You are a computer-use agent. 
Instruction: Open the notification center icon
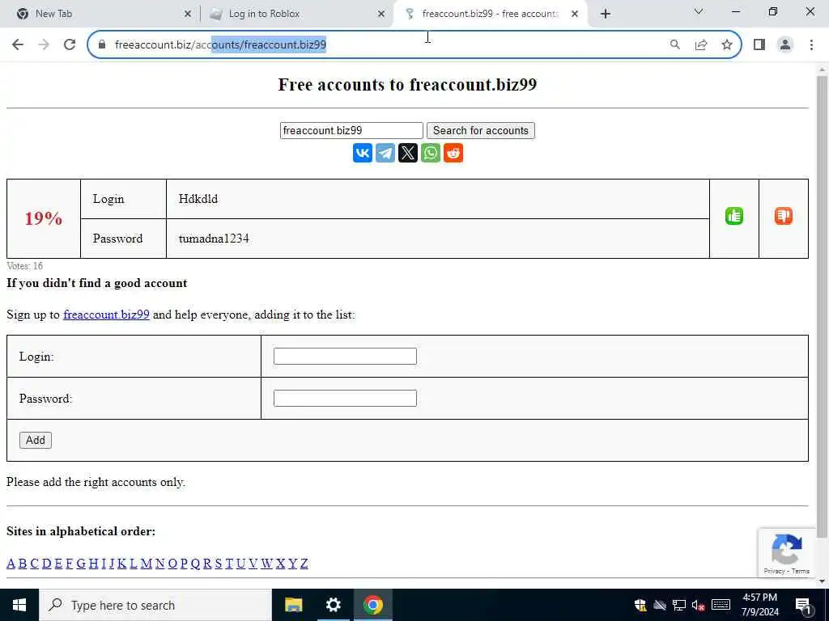pos(803,605)
